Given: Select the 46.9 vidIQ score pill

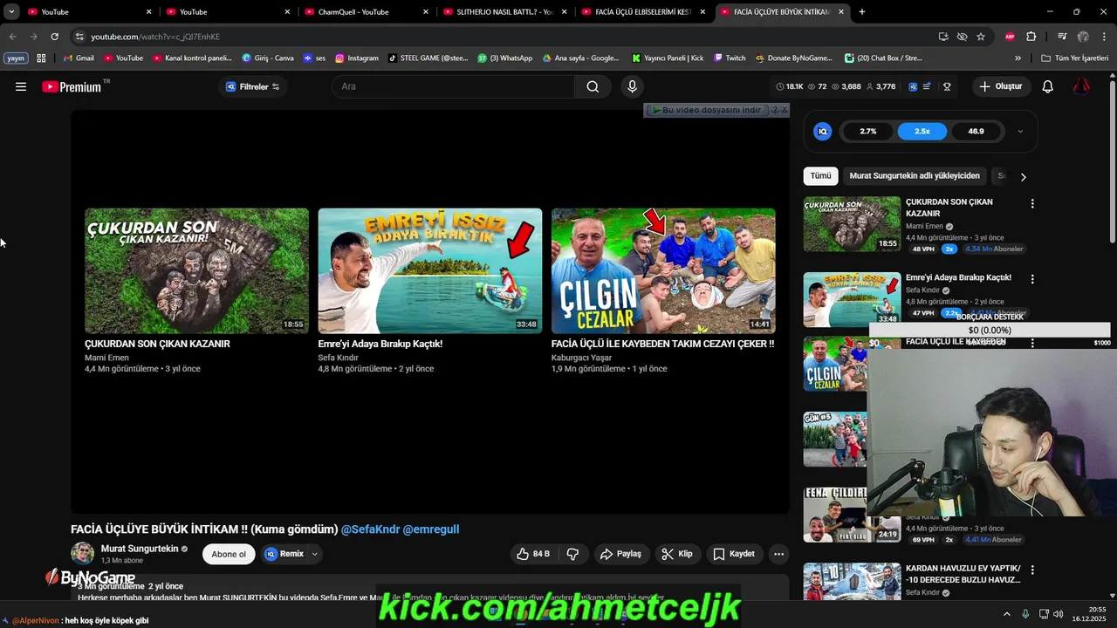Looking at the screenshot, I should pyautogui.click(x=976, y=131).
